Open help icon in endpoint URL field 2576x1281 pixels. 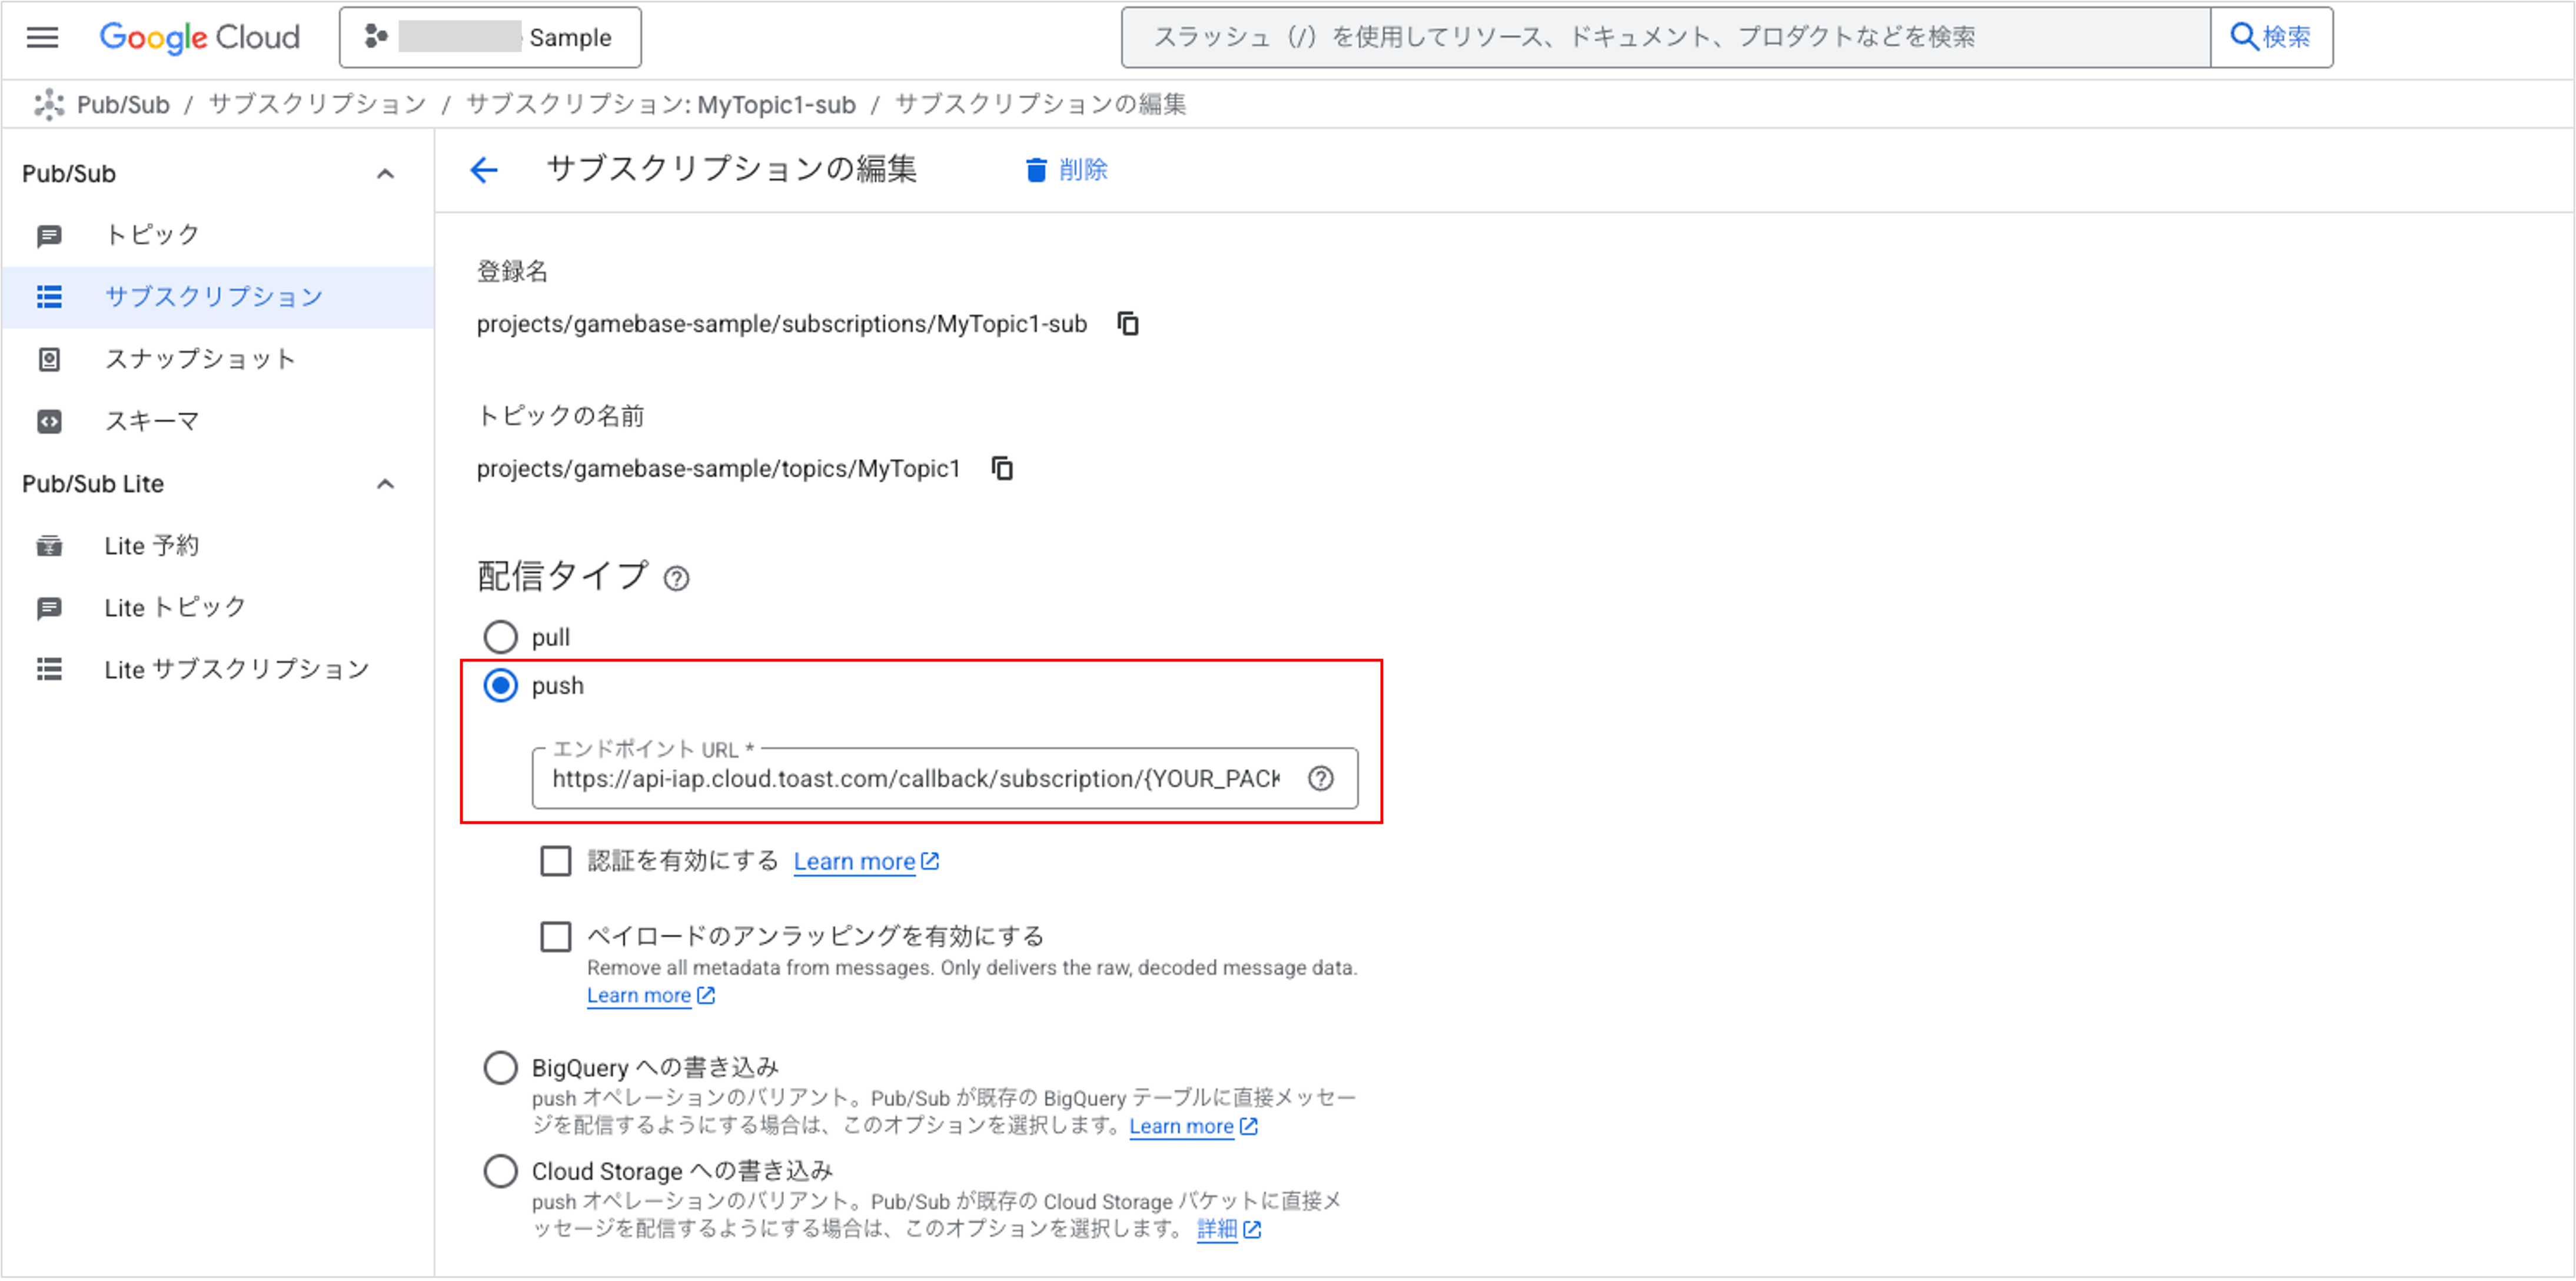click(x=1321, y=779)
